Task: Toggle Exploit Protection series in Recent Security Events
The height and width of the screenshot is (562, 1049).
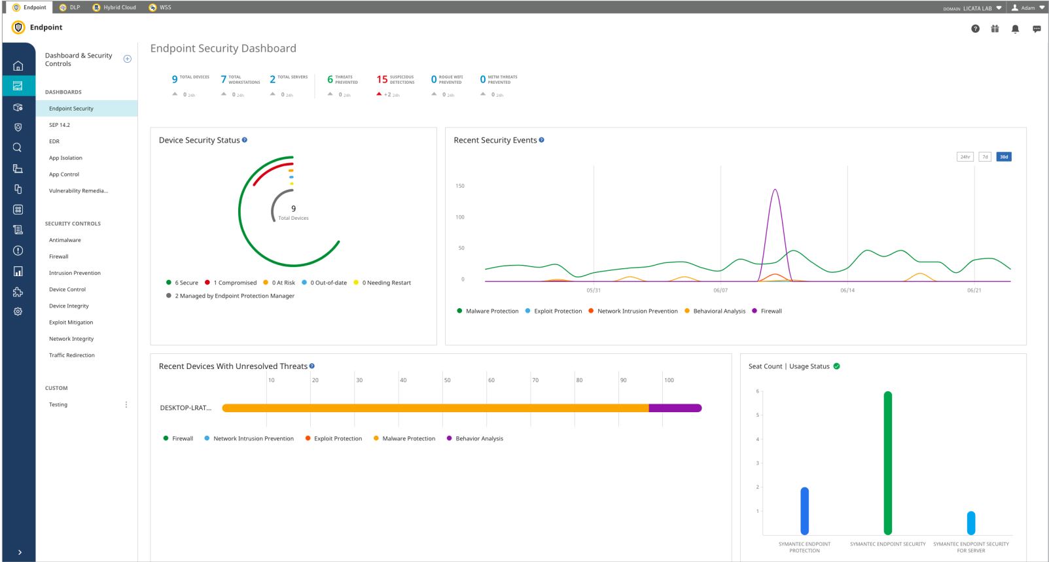Action: pyautogui.click(x=554, y=311)
